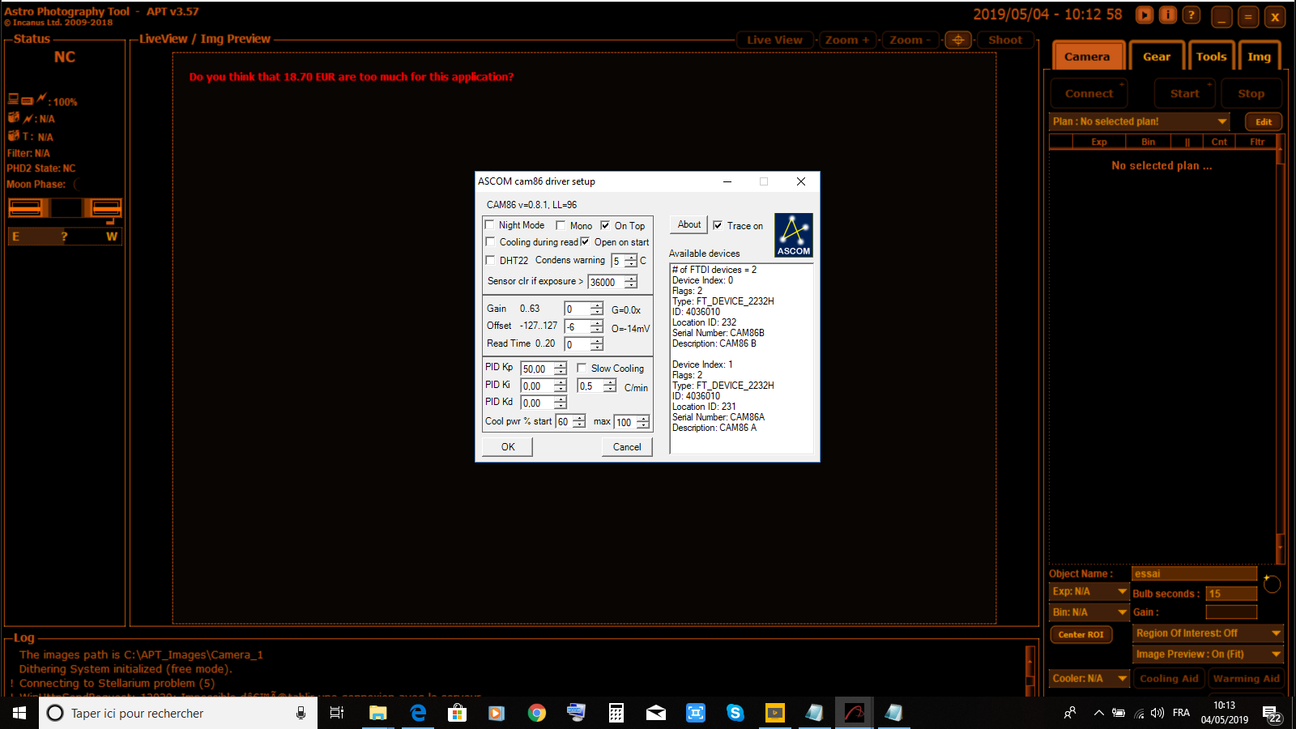
Task: Click the Log panel scrollbar
Action: click(x=1030, y=671)
